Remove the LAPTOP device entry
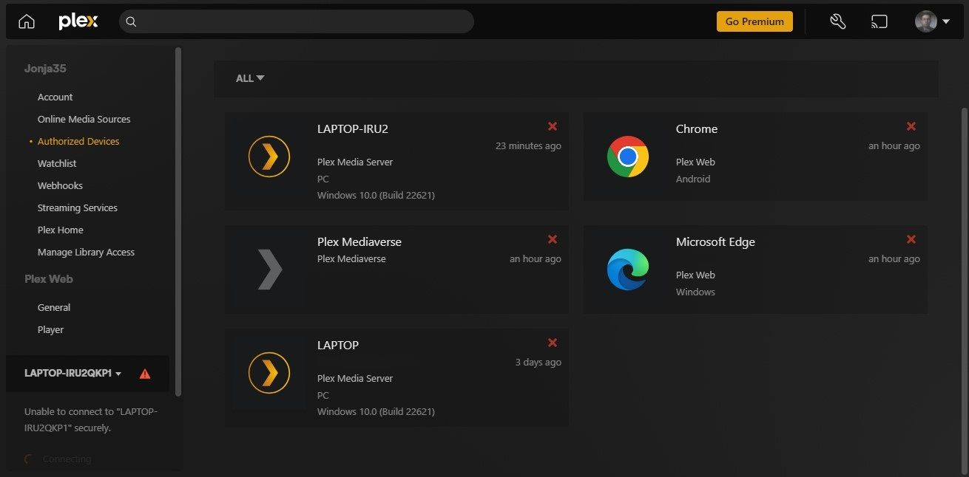 553,343
